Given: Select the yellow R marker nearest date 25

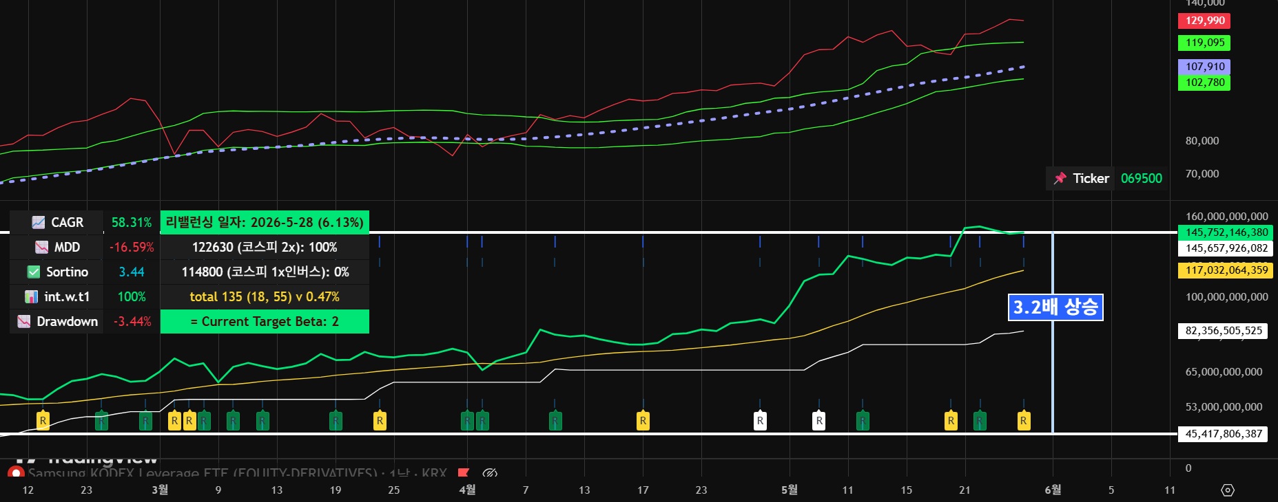Looking at the screenshot, I should (x=380, y=421).
